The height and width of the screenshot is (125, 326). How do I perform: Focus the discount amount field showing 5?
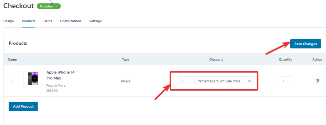point(187,81)
